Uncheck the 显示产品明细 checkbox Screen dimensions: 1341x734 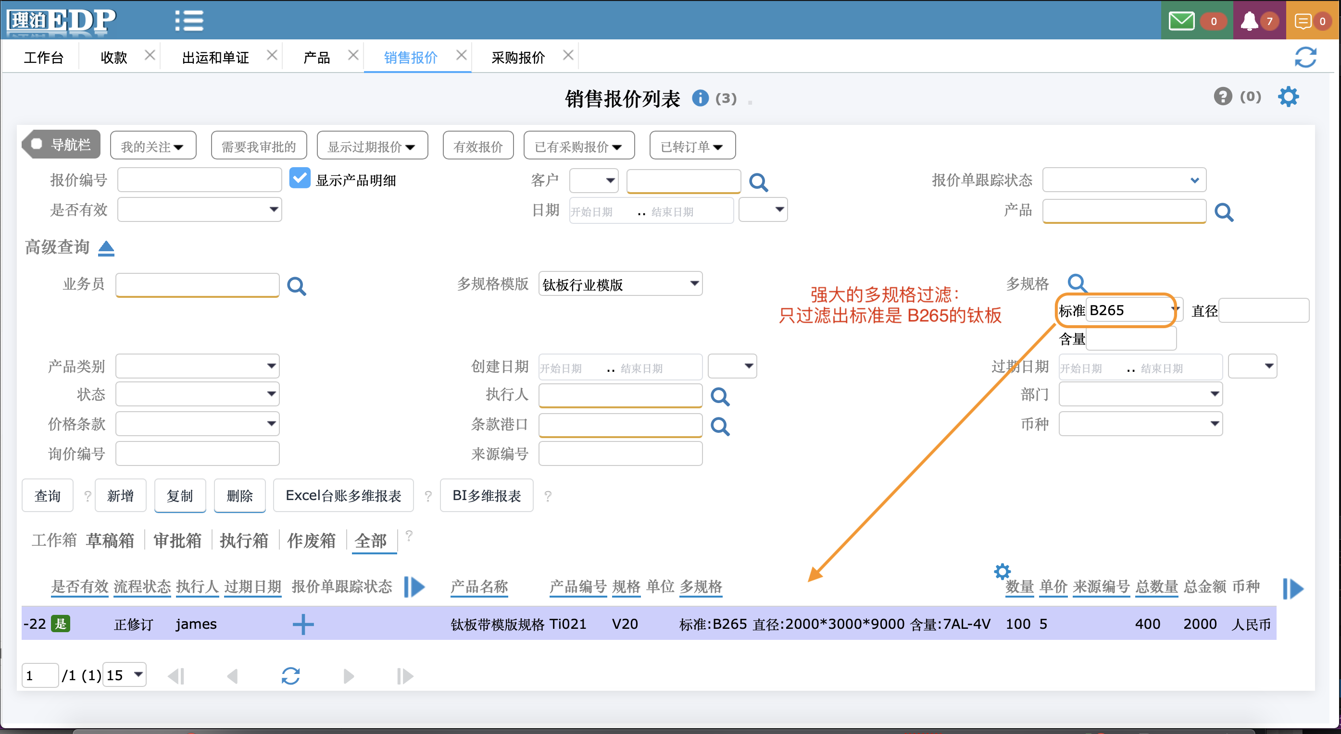[300, 178]
